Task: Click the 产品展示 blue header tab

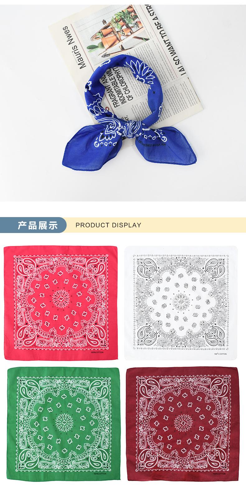Action: pos(33,225)
